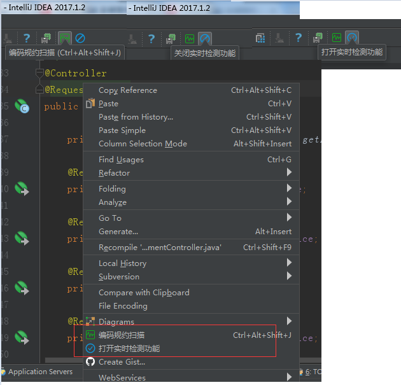The width and height of the screenshot is (401, 385).
Task: Click the blue question-mark help icon at left
Action: point(27,38)
